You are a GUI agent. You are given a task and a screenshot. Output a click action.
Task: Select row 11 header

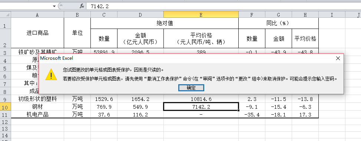6,115
